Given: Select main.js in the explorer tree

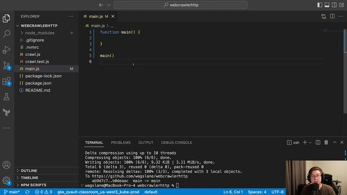Looking at the screenshot, I should point(47,69).
